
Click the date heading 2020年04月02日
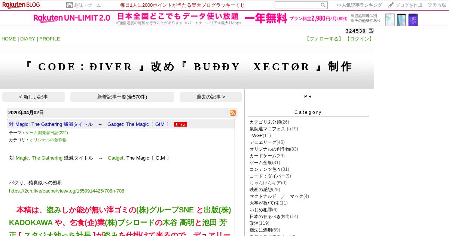pos(26,113)
